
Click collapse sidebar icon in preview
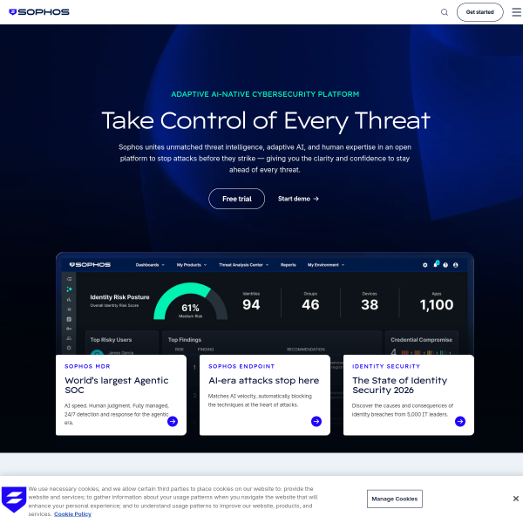(x=69, y=279)
